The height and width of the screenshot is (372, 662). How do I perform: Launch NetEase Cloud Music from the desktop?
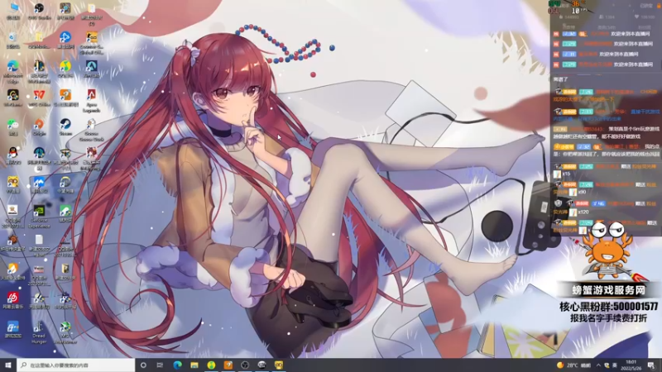coord(12,300)
